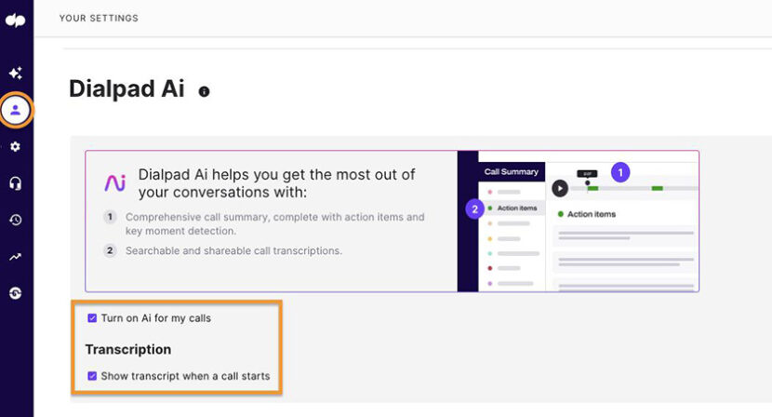Click the info icon beside Dialpad Ai heading

coord(204,91)
